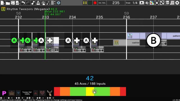180x101 pixels.
Task: Click the 235 beat counter field
Action: (x=116, y=3)
